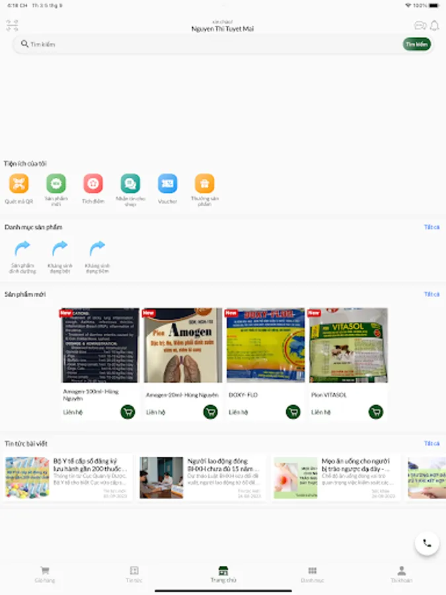Open the scan icon at top left
Image resolution: width=446 pixels, height=595 pixels.
pos(12,25)
